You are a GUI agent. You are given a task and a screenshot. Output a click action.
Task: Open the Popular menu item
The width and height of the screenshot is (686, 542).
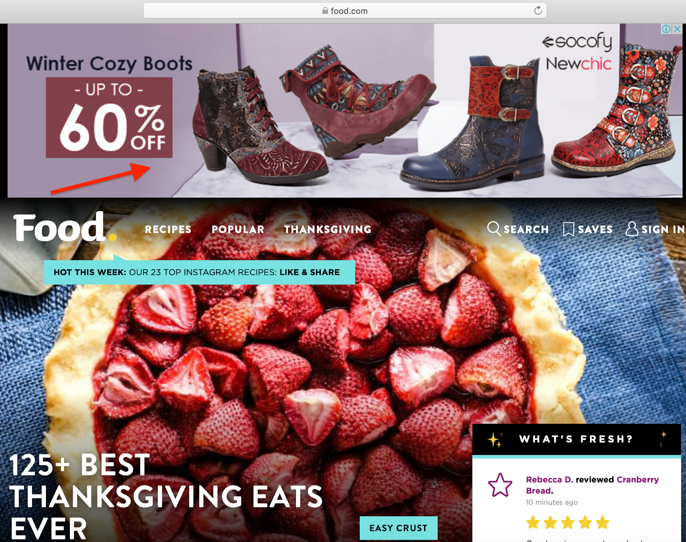238,229
